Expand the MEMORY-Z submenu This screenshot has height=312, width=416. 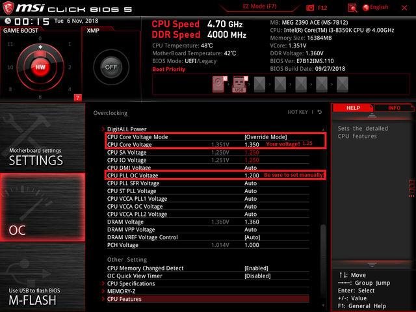tap(122, 291)
